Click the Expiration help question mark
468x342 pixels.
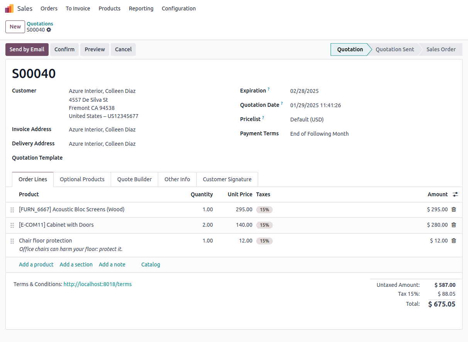click(269, 89)
